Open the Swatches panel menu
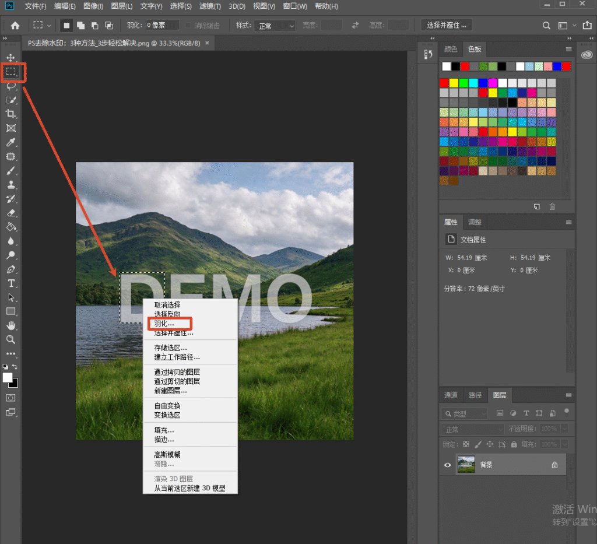The image size is (597, 544). [x=568, y=49]
